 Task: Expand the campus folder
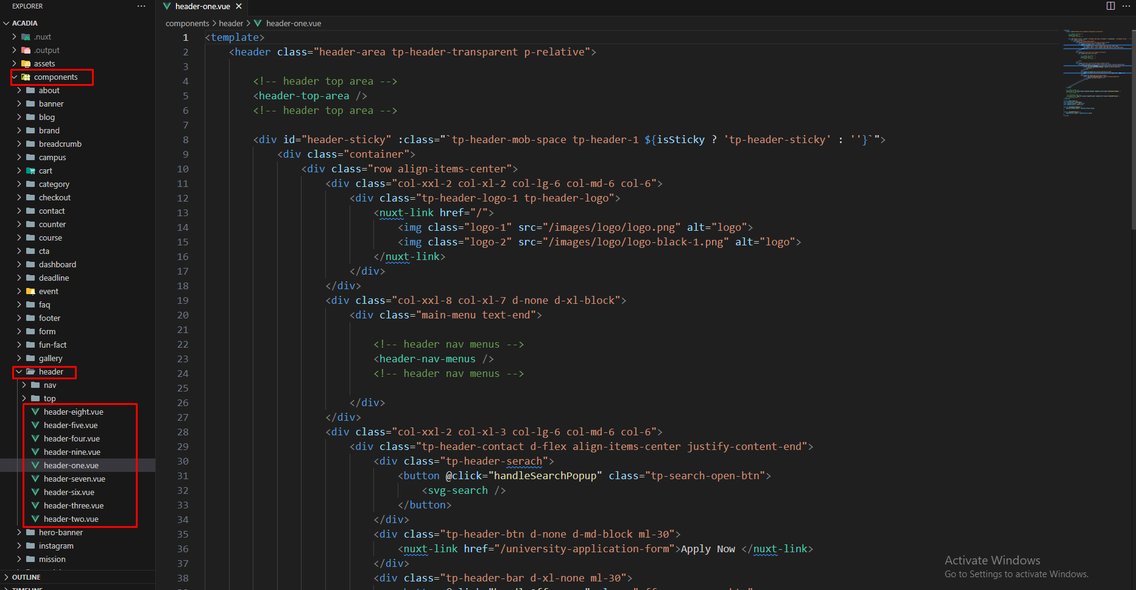(19, 157)
